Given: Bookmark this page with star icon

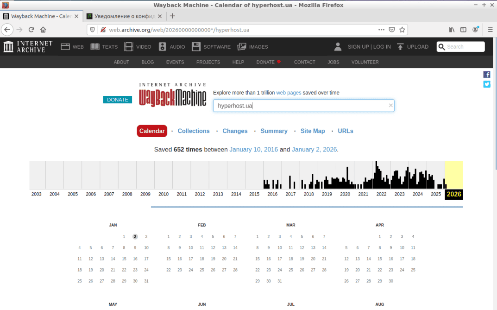Looking at the screenshot, I should [403, 30].
